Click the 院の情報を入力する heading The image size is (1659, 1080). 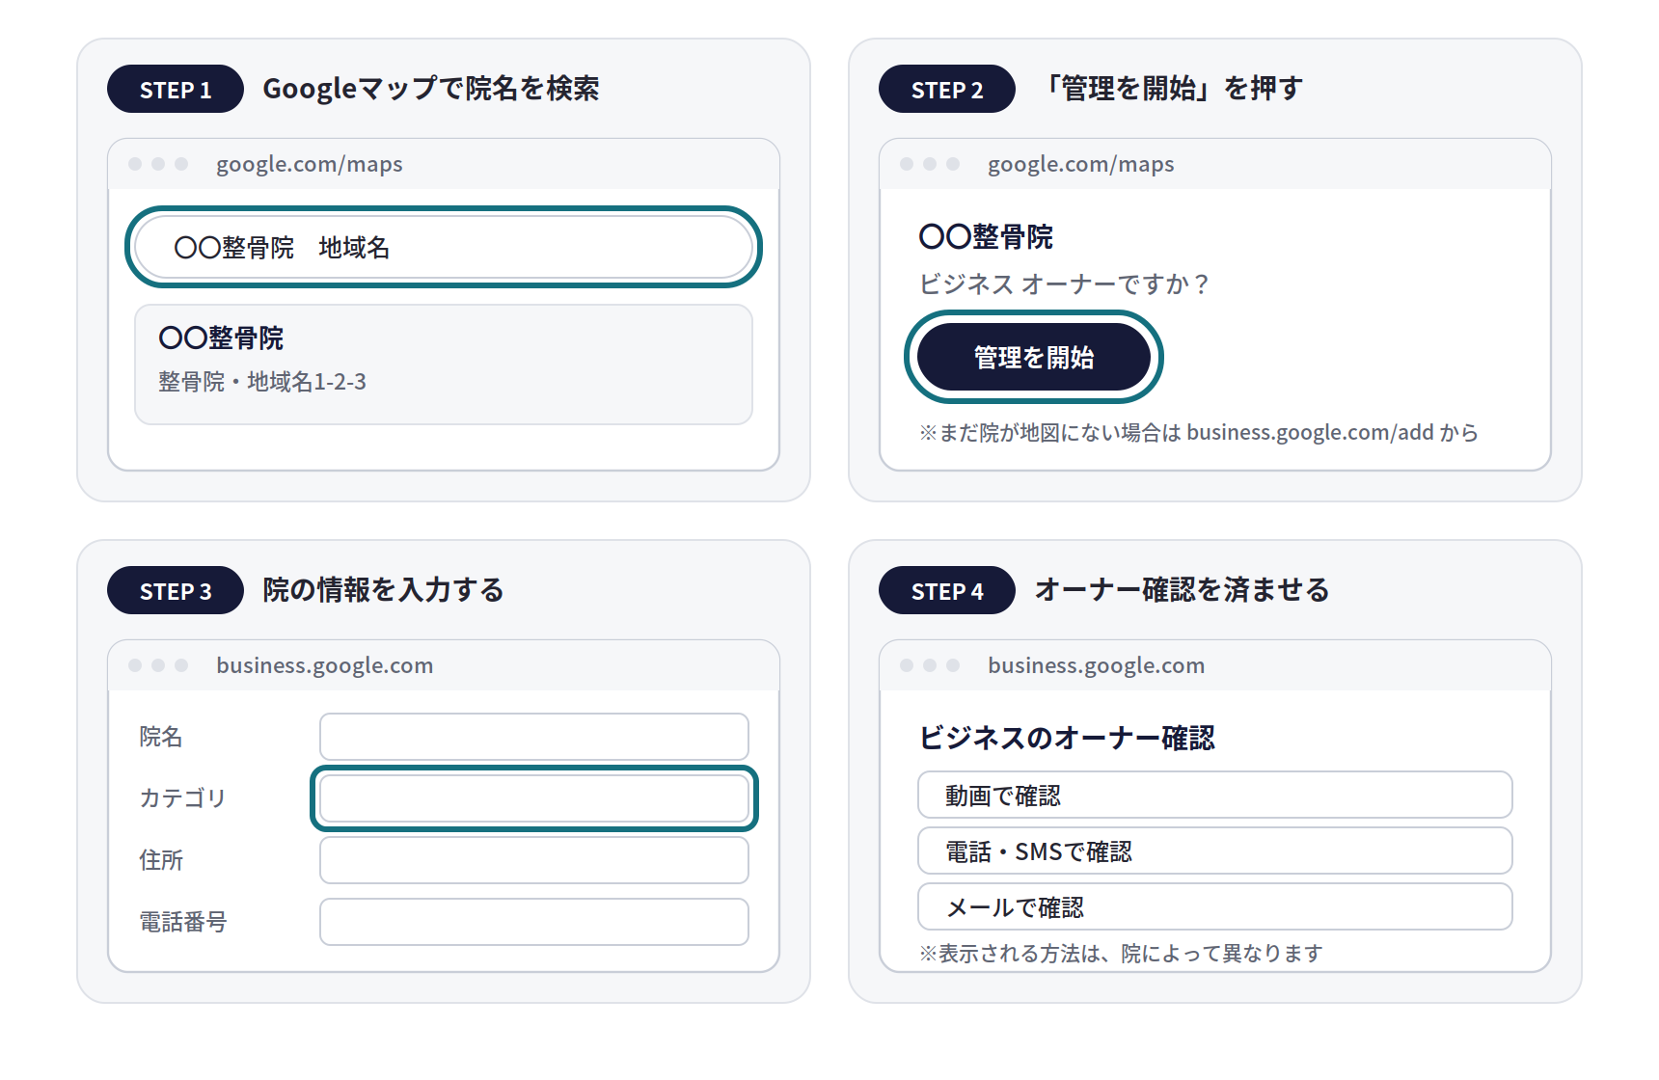(x=384, y=590)
